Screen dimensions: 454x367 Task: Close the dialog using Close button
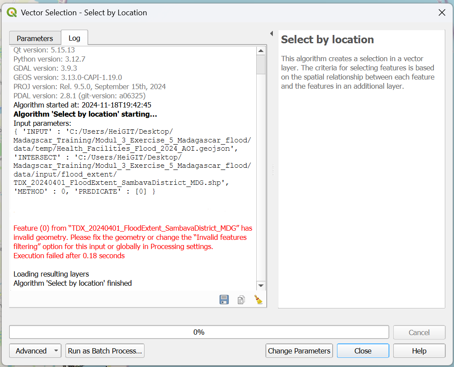click(363, 351)
